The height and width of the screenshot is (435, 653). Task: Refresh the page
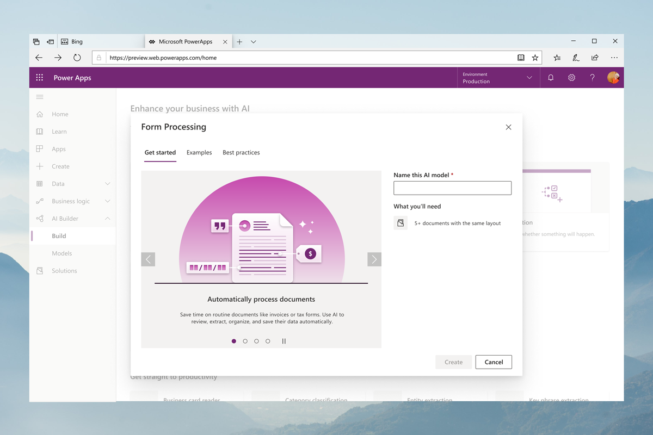[x=77, y=58]
